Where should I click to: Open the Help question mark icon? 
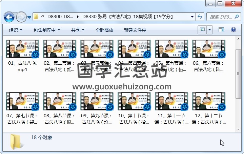pos(233,30)
